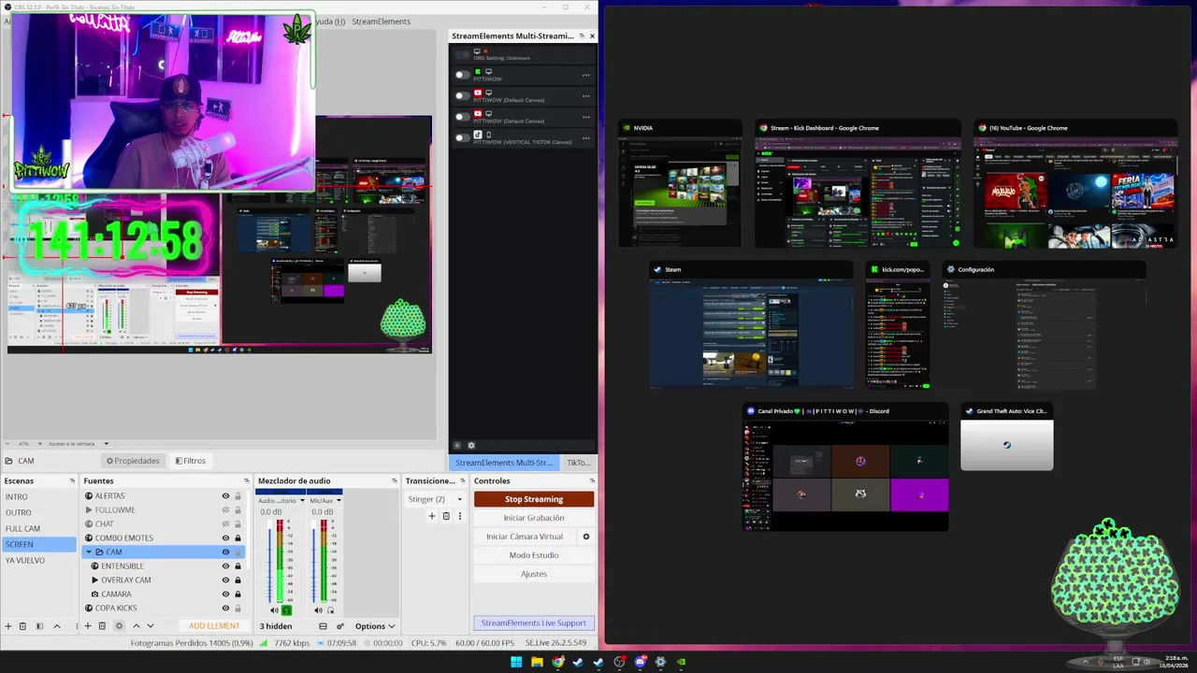The width and height of the screenshot is (1197, 673).
Task: Open audio mixer advanced properties gears icon
Action: click(340, 626)
